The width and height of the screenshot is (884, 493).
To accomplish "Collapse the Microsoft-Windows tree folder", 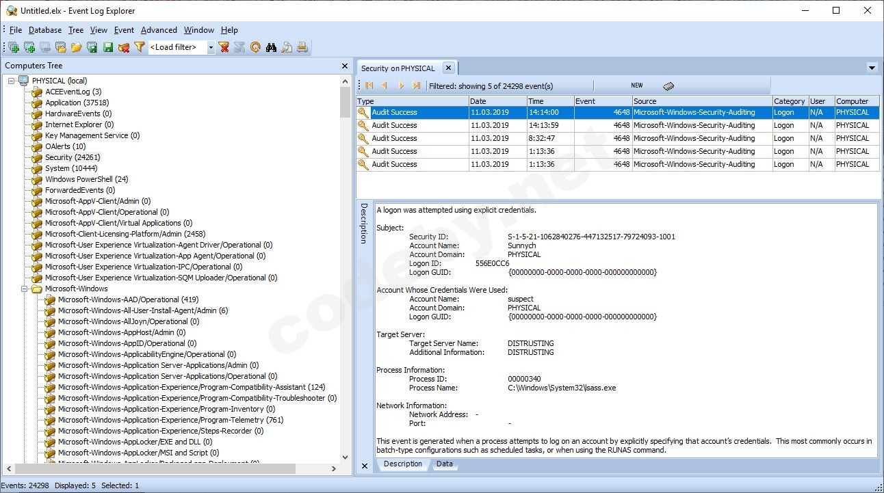I will [x=25, y=289].
